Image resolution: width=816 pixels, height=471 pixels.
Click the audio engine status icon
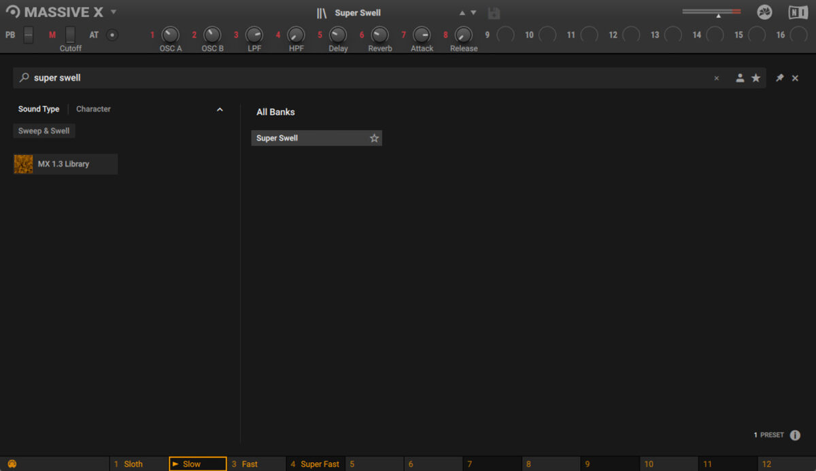click(x=764, y=12)
